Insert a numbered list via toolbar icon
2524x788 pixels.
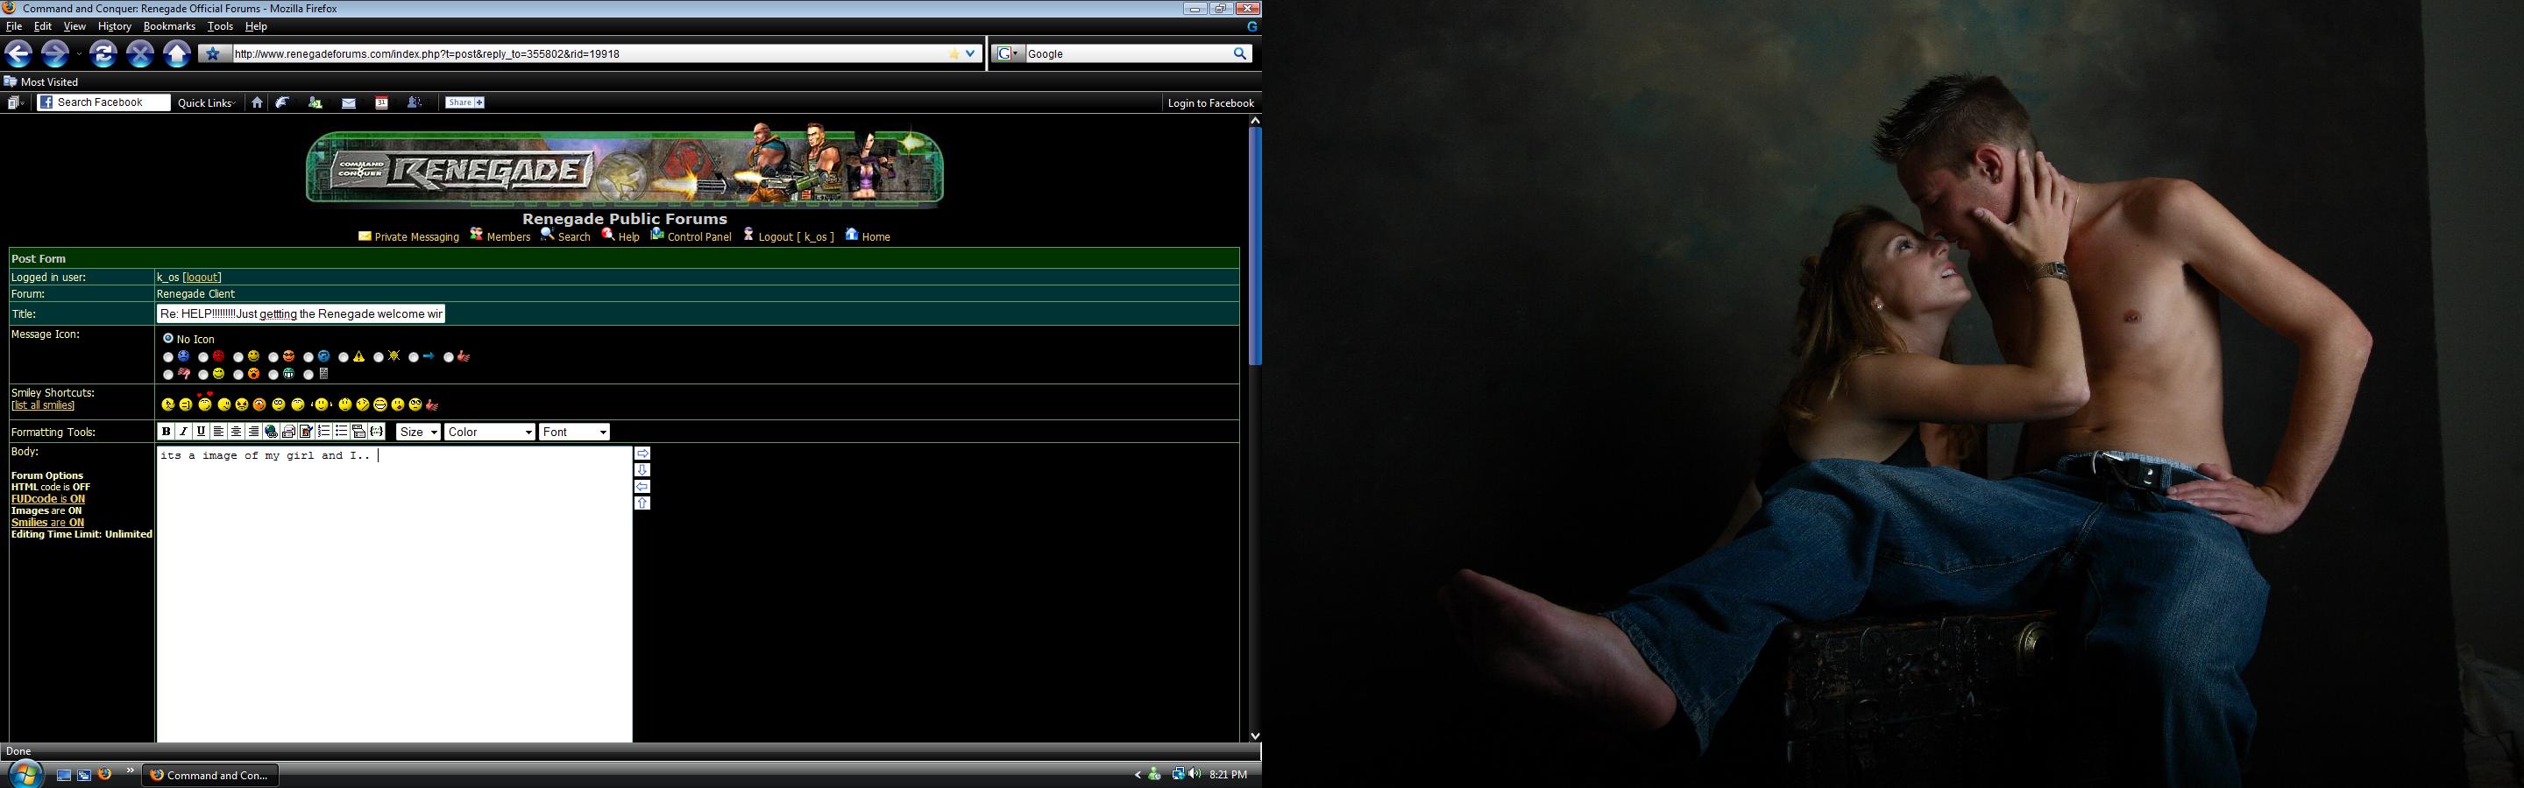324,432
